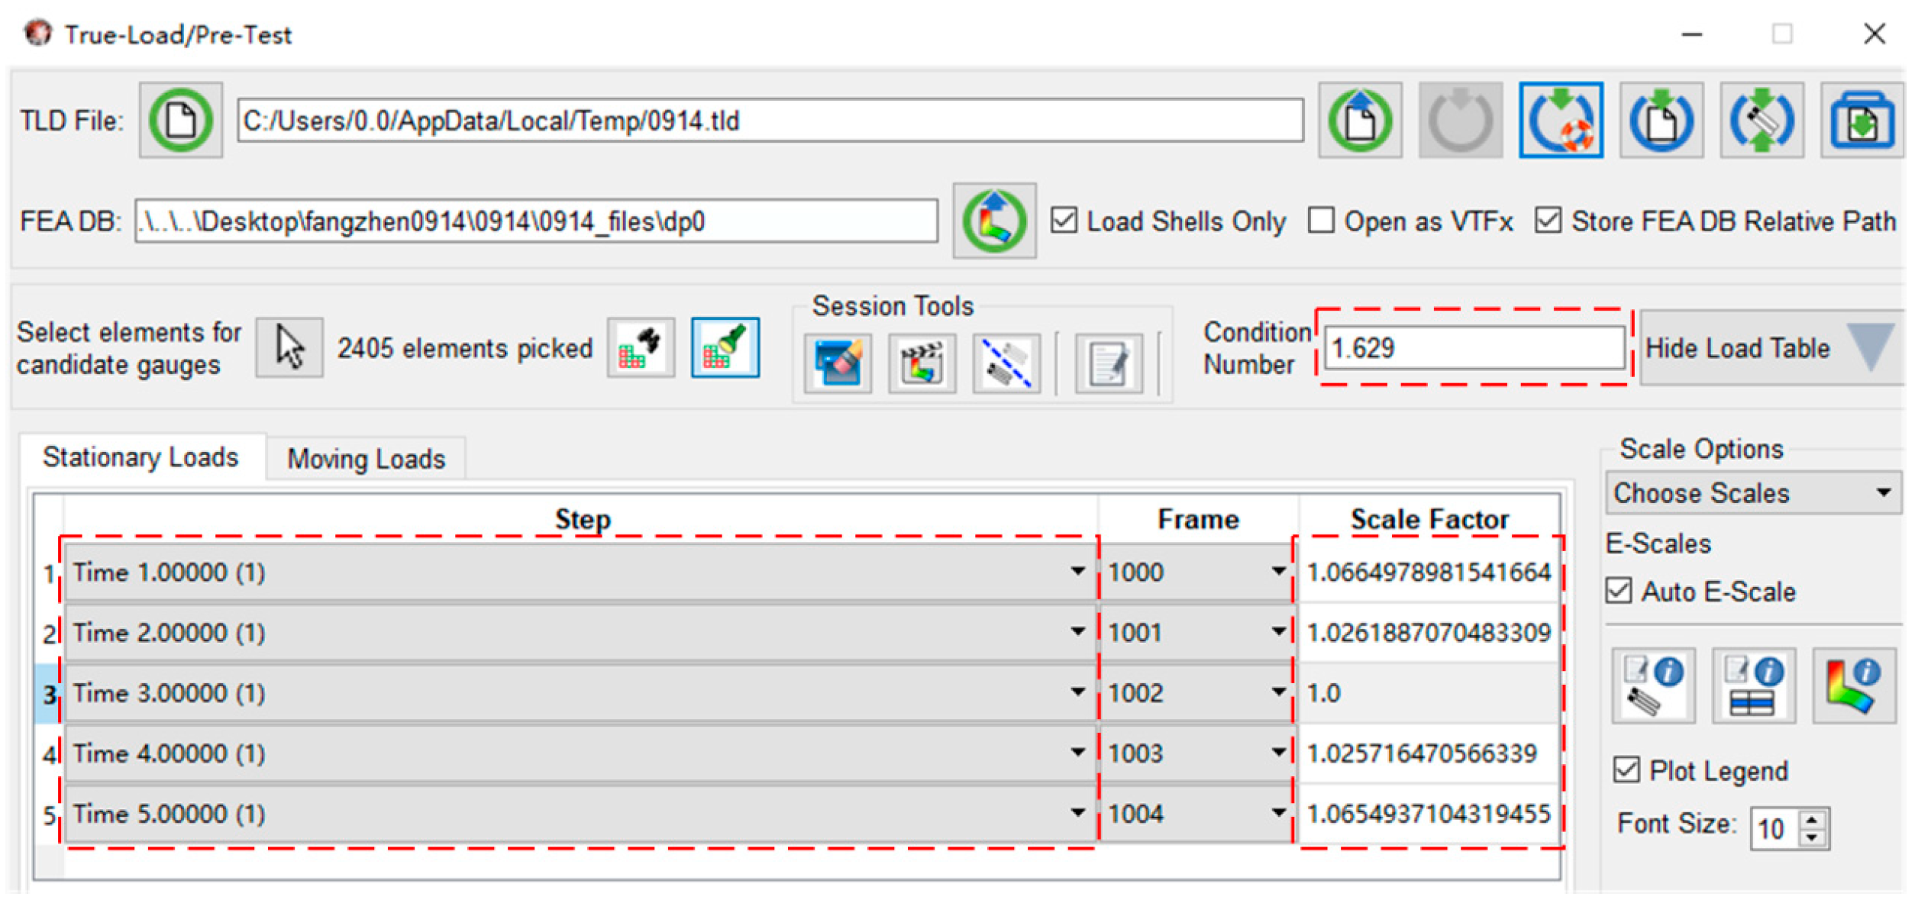Expand the Time 1.00000 (1) step dropdown
Image resolution: width=1915 pixels, height=900 pixels.
click(1077, 571)
